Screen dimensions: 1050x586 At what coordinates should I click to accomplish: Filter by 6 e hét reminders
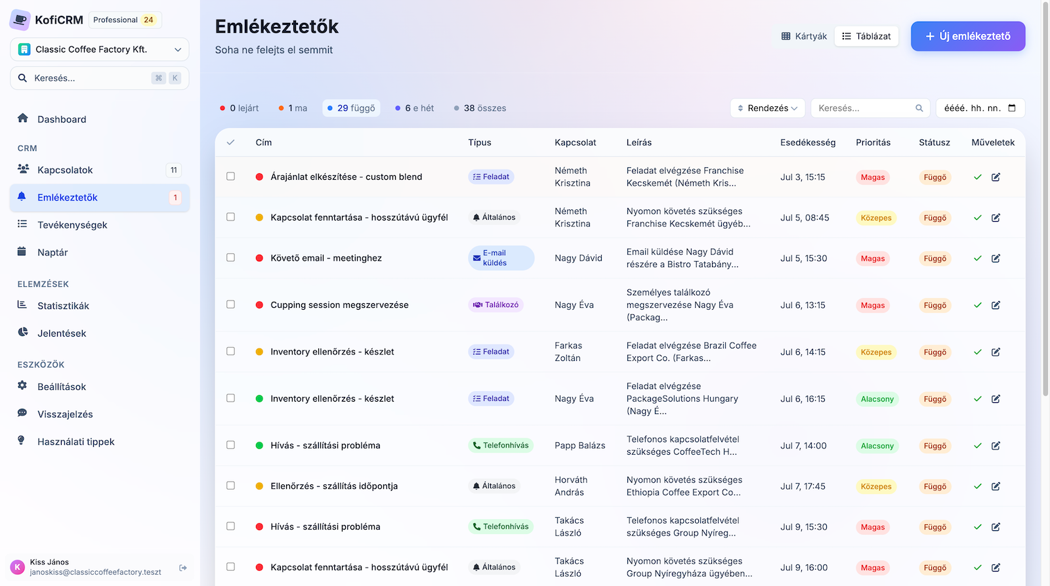414,108
